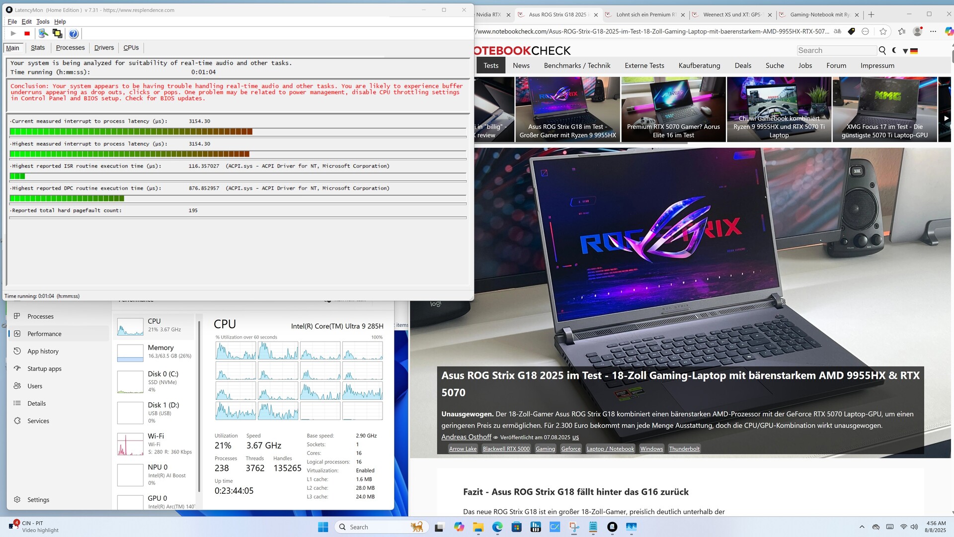
Task: Open Processes in Task Manager sidebar
Action: 59,316
